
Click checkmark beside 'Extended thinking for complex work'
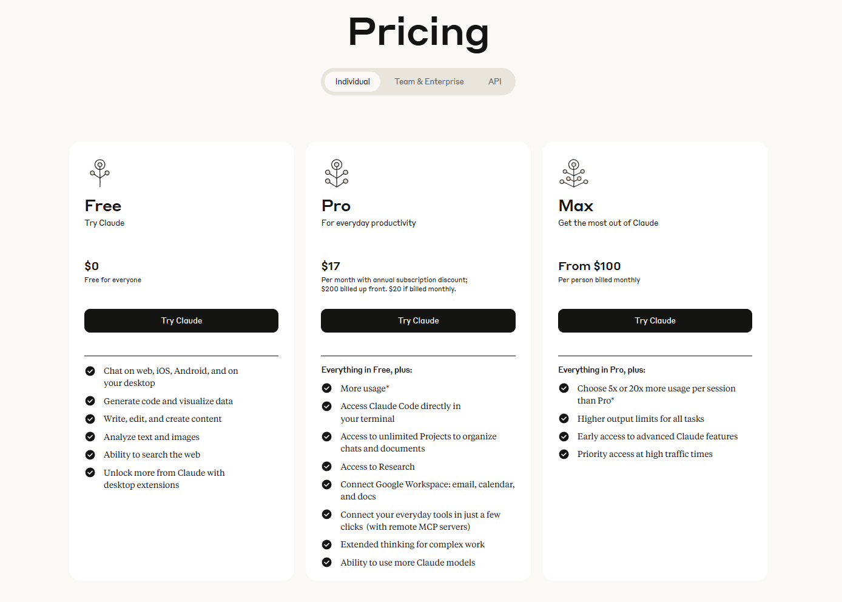tap(327, 544)
